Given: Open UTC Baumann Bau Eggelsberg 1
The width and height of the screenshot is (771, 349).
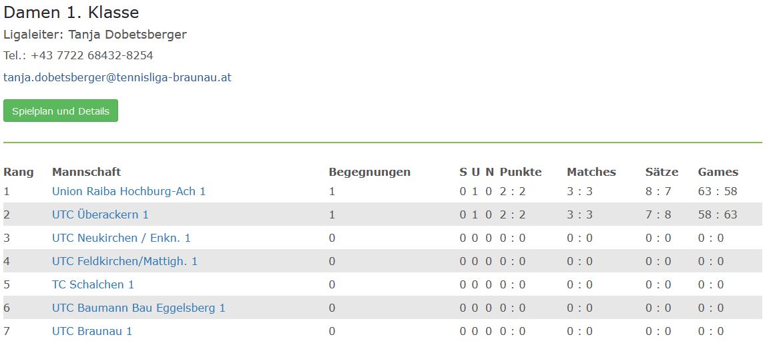Looking at the screenshot, I should tap(139, 308).
